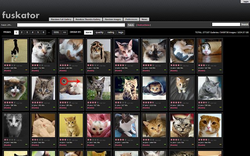Go to page 6

[43, 32]
